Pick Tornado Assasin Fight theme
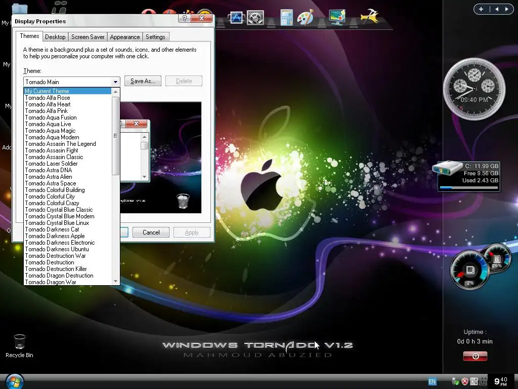Screen dimensions: 518x389 68,150
